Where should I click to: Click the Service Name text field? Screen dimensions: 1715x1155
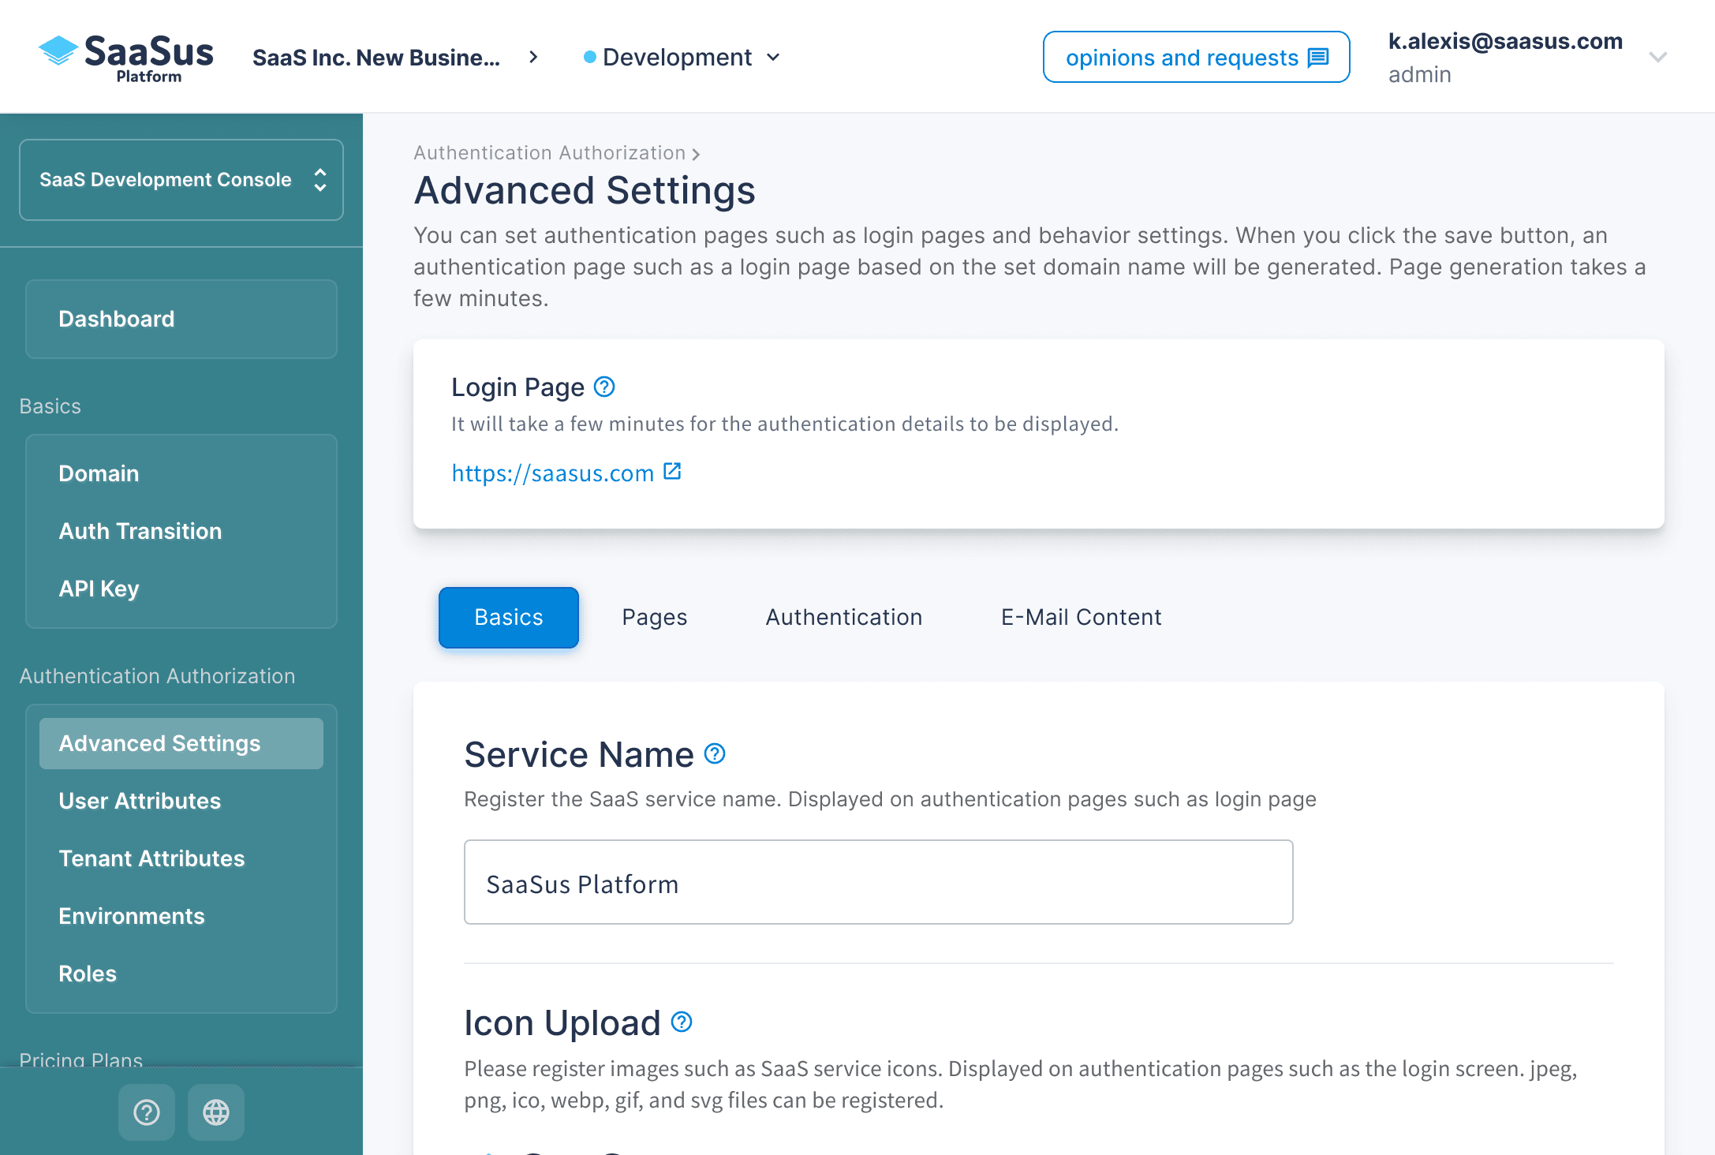coord(878,882)
